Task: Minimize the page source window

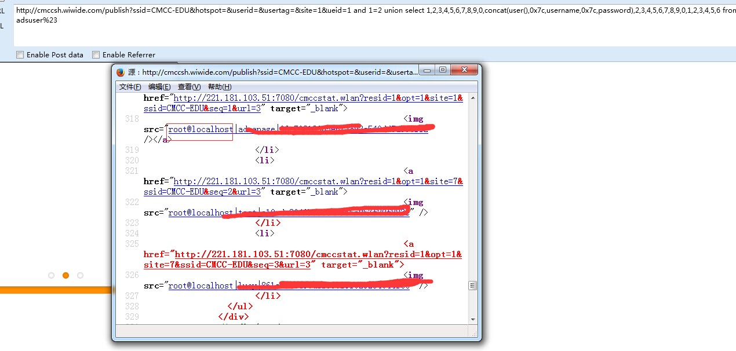Action: coord(428,70)
